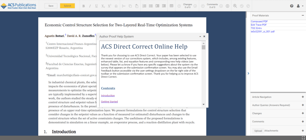Screen dimensions: 306x140
Task: Click the Cut scissors icon
Action: 124,6
